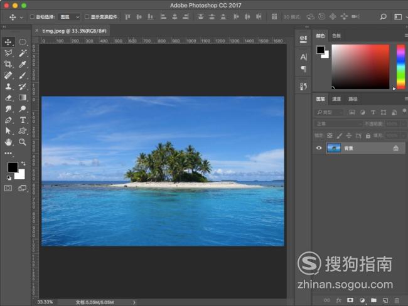
Task: Select the Healing Brush tool
Action: [8, 75]
